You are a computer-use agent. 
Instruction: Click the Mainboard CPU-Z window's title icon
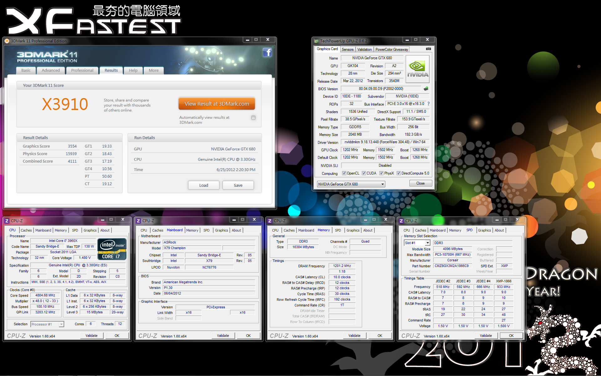(139, 221)
